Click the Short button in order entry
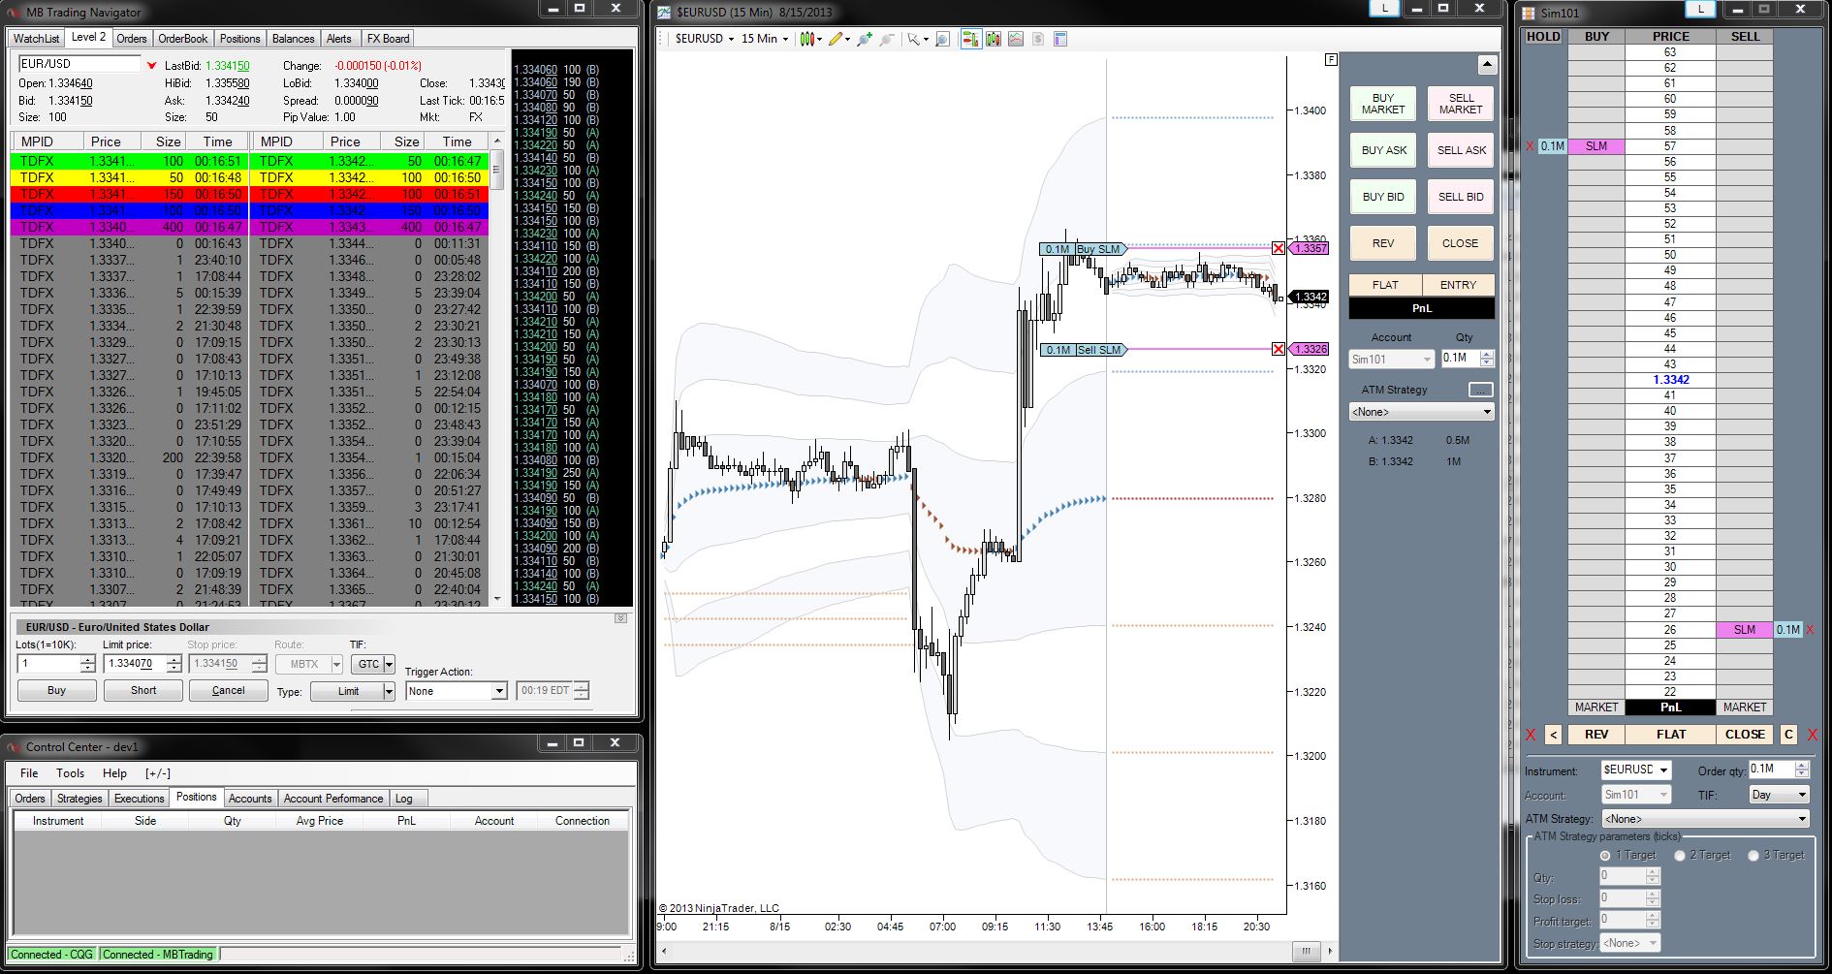 tap(143, 690)
